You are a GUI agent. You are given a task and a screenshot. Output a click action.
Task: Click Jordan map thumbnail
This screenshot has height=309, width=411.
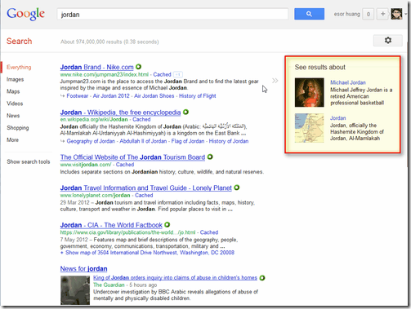(310, 128)
